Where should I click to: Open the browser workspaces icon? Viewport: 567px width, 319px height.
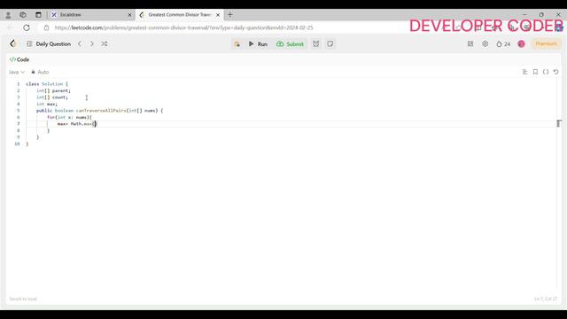[23, 15]
